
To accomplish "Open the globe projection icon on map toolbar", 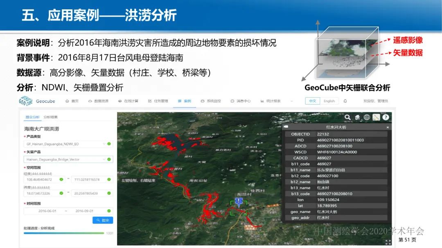I will [x=367, y=117].
